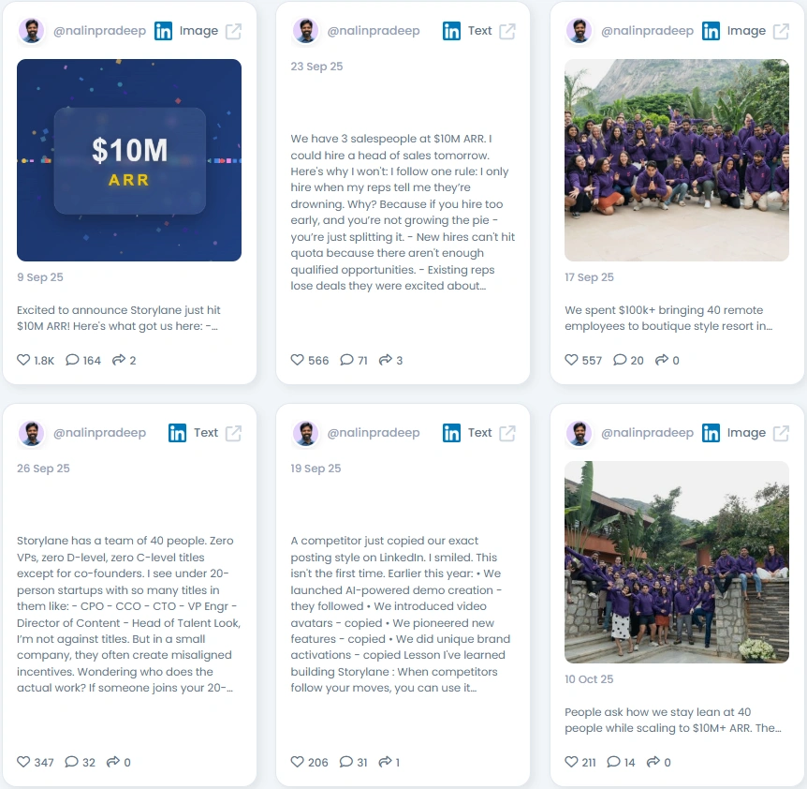Click the profile avatar on the 19 Sep post
This screenshot has width=807, height=789.
[x=306, y=433]
